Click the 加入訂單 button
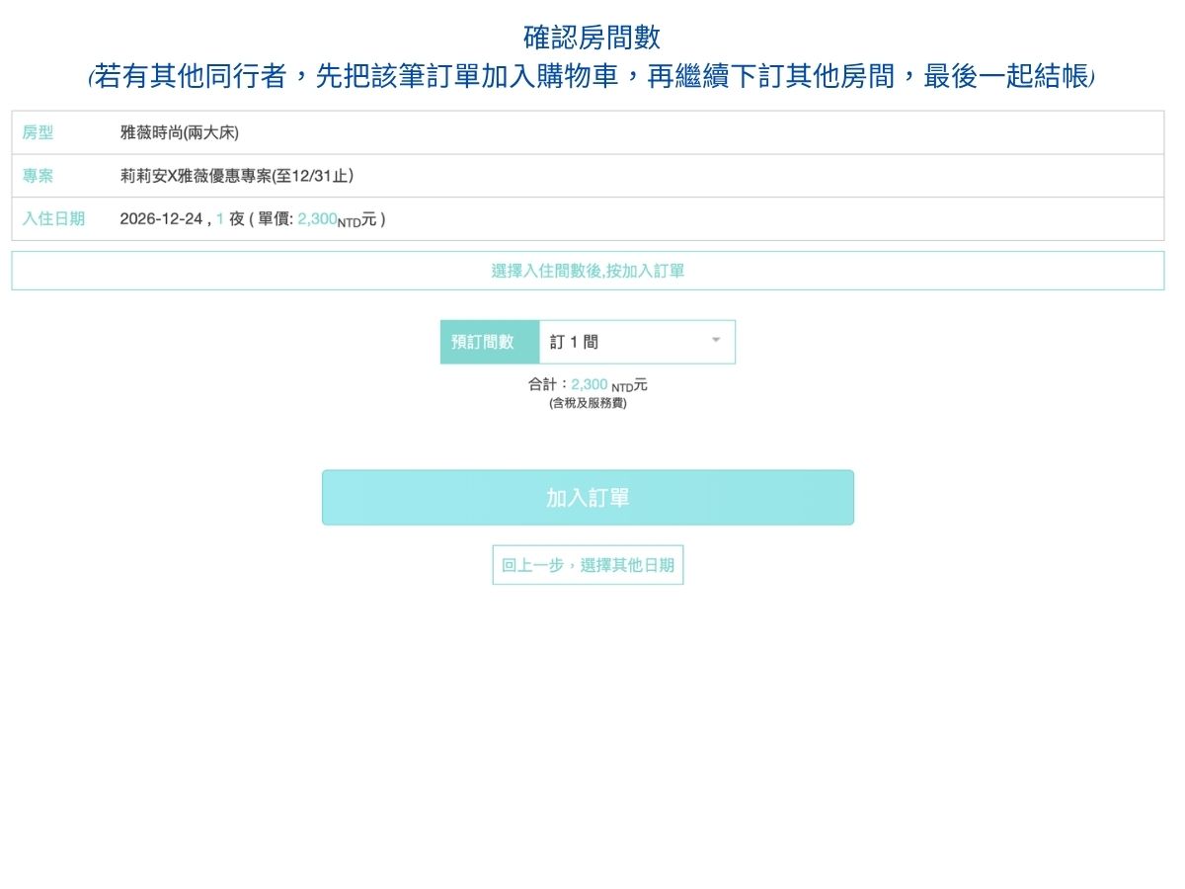Image resolution: width=1185 pixels, height=889 pixels. coord(588,498)
